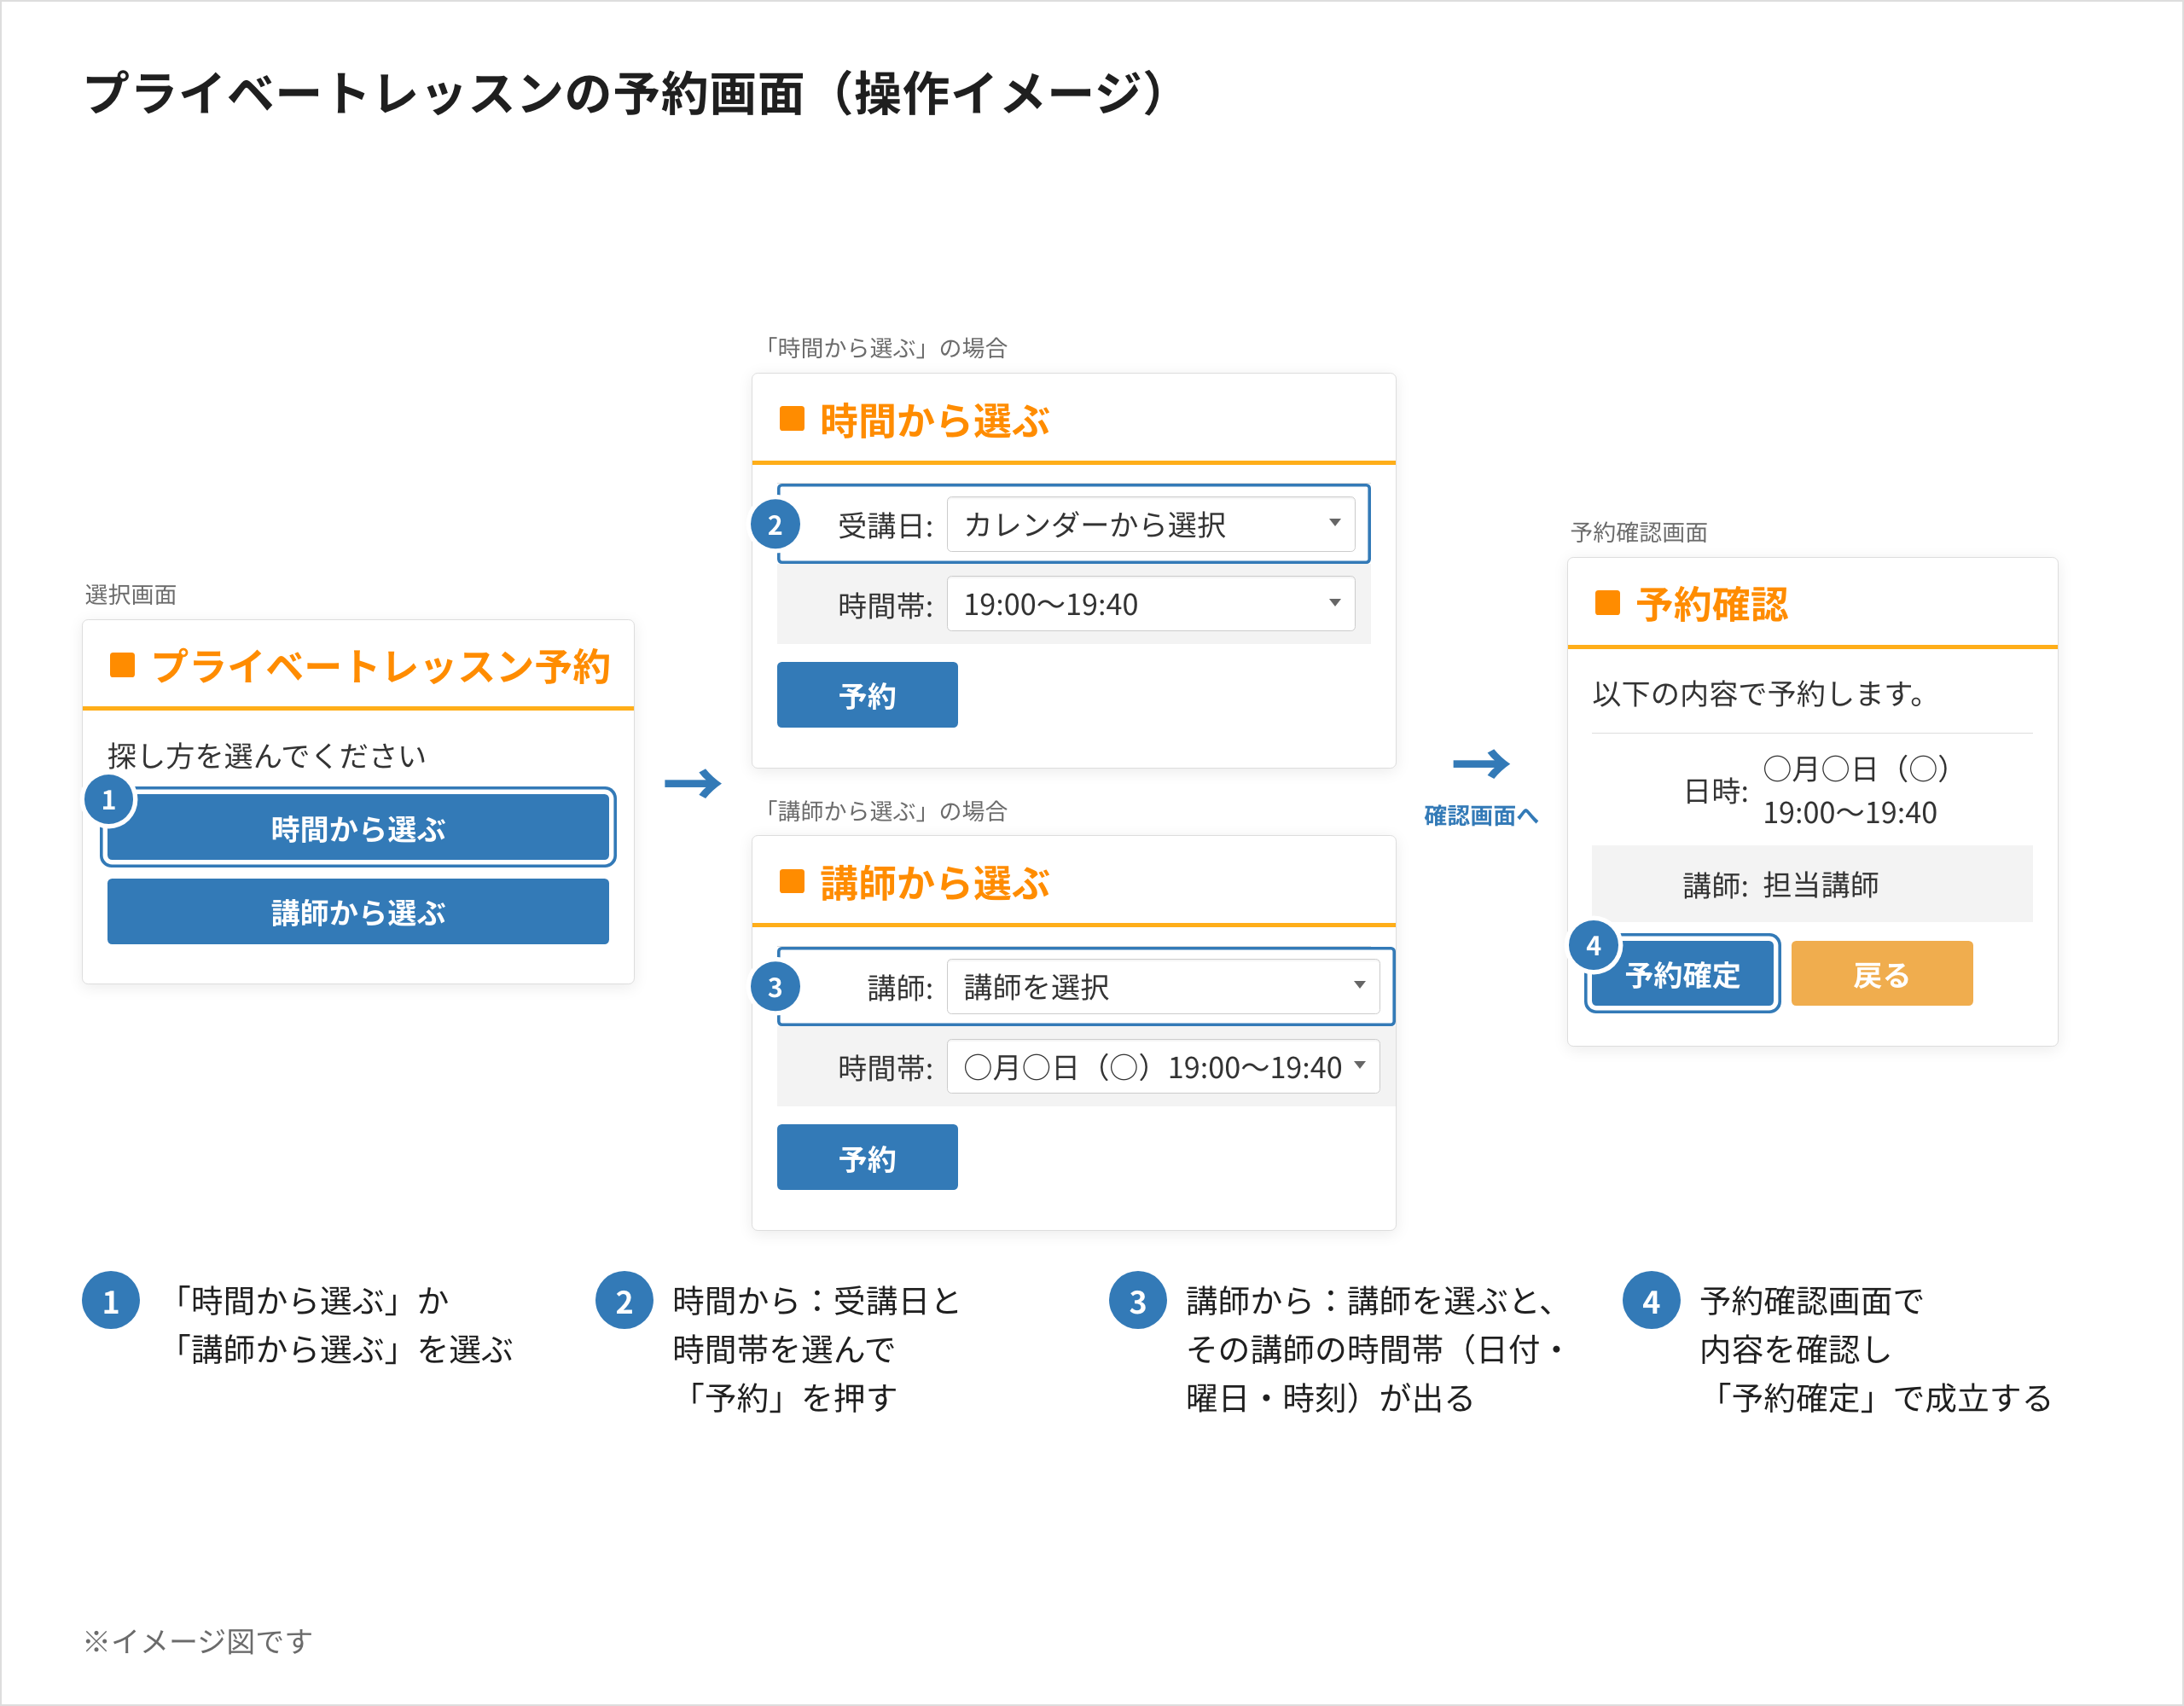Click the 選択画面 caption
The image size is (2184, 1706).
(130, 594)
